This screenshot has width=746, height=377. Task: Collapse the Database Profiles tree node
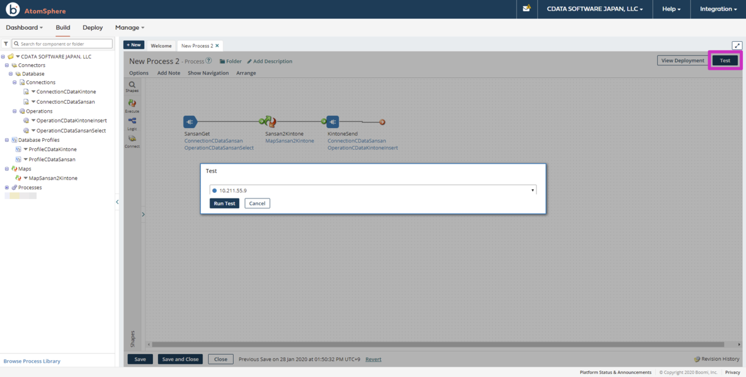7,140
